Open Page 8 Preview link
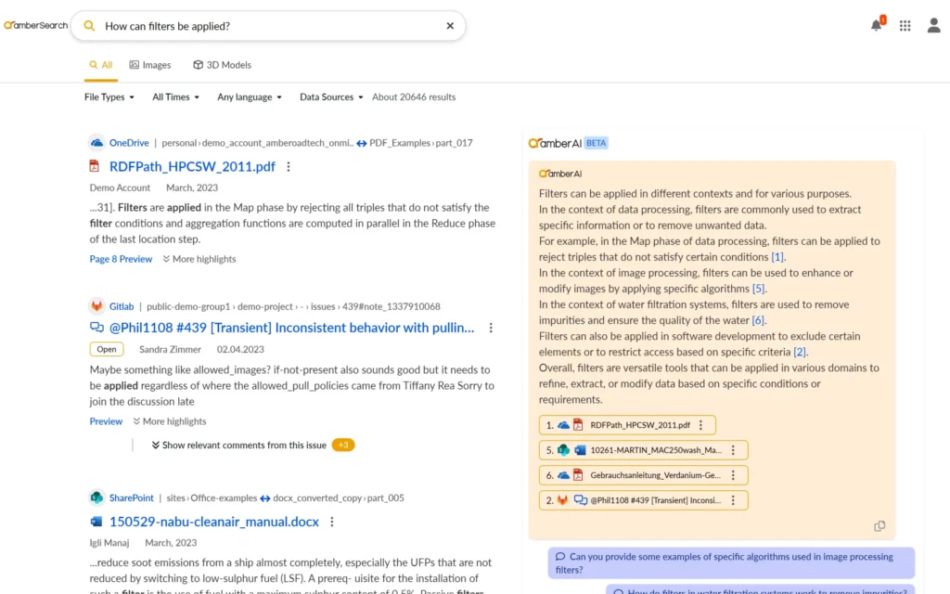Screen dimensions: 950x594 coord(121,259)
